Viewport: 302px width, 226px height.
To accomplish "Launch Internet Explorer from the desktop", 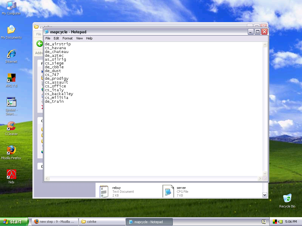I will tap(11, 54).
